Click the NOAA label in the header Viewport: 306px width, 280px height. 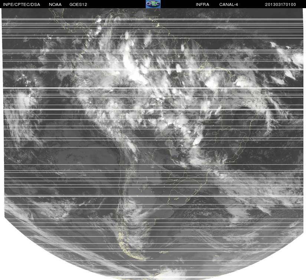pyautogui.click(x=55, y=4)
